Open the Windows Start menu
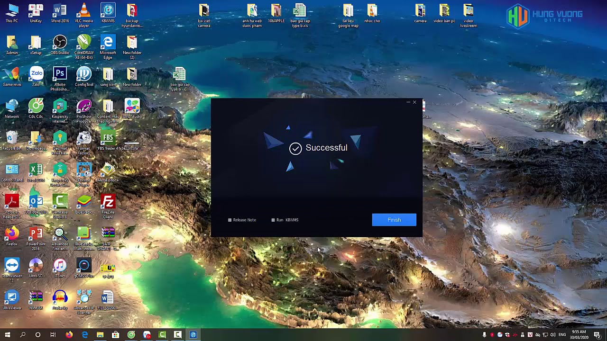 (8, 335)
